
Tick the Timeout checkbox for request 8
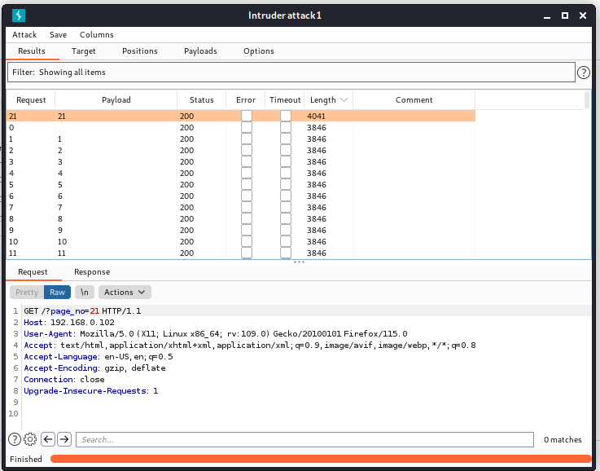pos(286,218)
